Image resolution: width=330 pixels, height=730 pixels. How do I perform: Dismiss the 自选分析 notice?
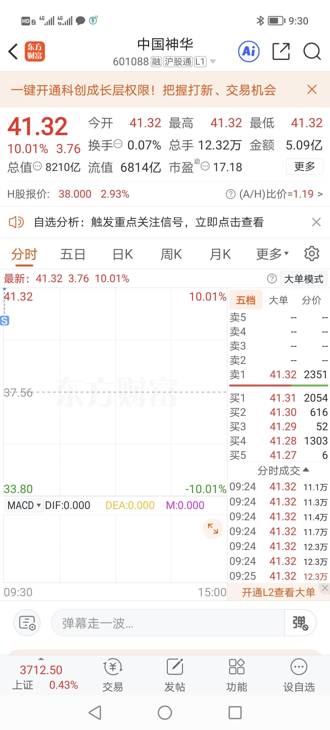(316, 222)
